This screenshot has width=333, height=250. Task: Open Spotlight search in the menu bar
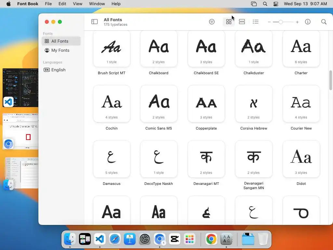point(265,4)
